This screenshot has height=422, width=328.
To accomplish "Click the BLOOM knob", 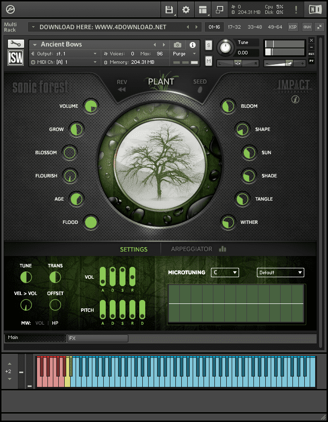I will (228, 106).
